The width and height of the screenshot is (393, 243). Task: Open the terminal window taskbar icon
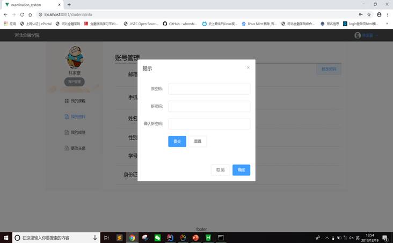[221, 238]
